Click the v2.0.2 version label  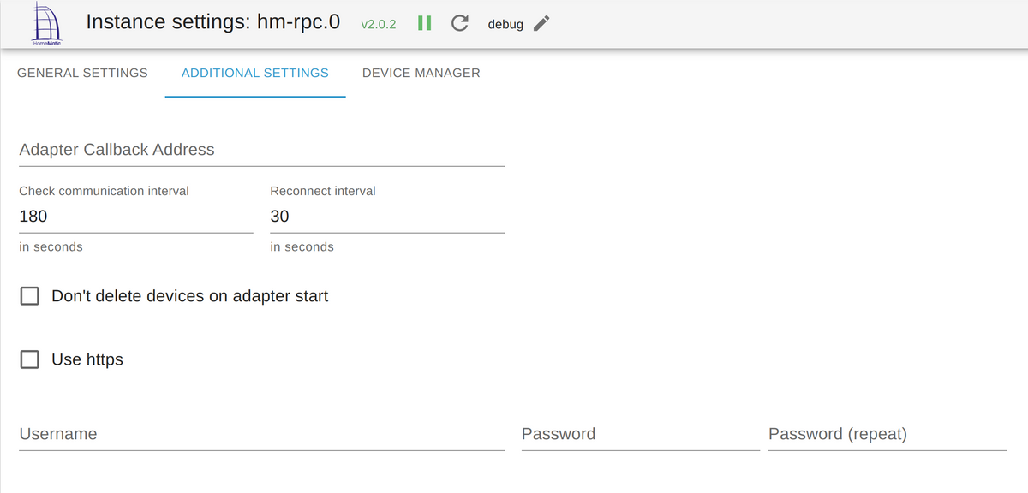(379, 25)
